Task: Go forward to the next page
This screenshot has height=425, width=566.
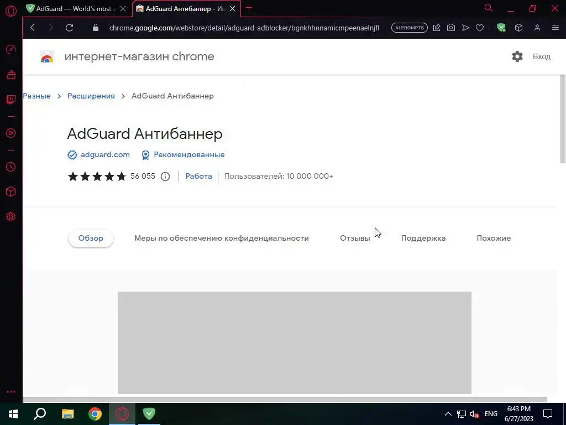Action: [51, 28]
